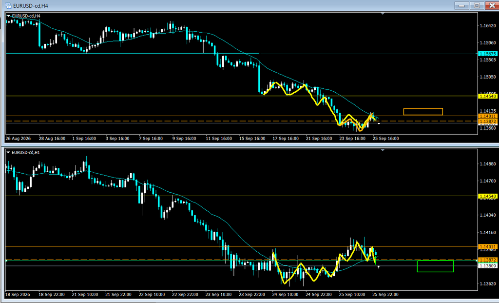The image size is (499, 303).
Task: Select the orange rectangle object on H4 chart
Action: (423, 112)
